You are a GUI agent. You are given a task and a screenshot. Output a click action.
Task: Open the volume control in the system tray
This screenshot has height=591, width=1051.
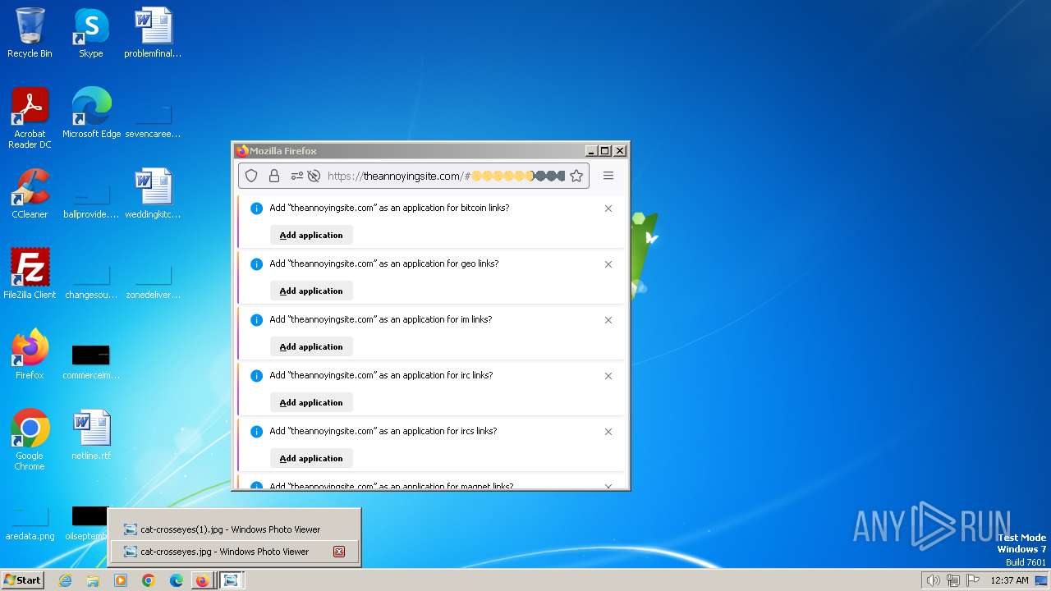(x=934, y=580)
